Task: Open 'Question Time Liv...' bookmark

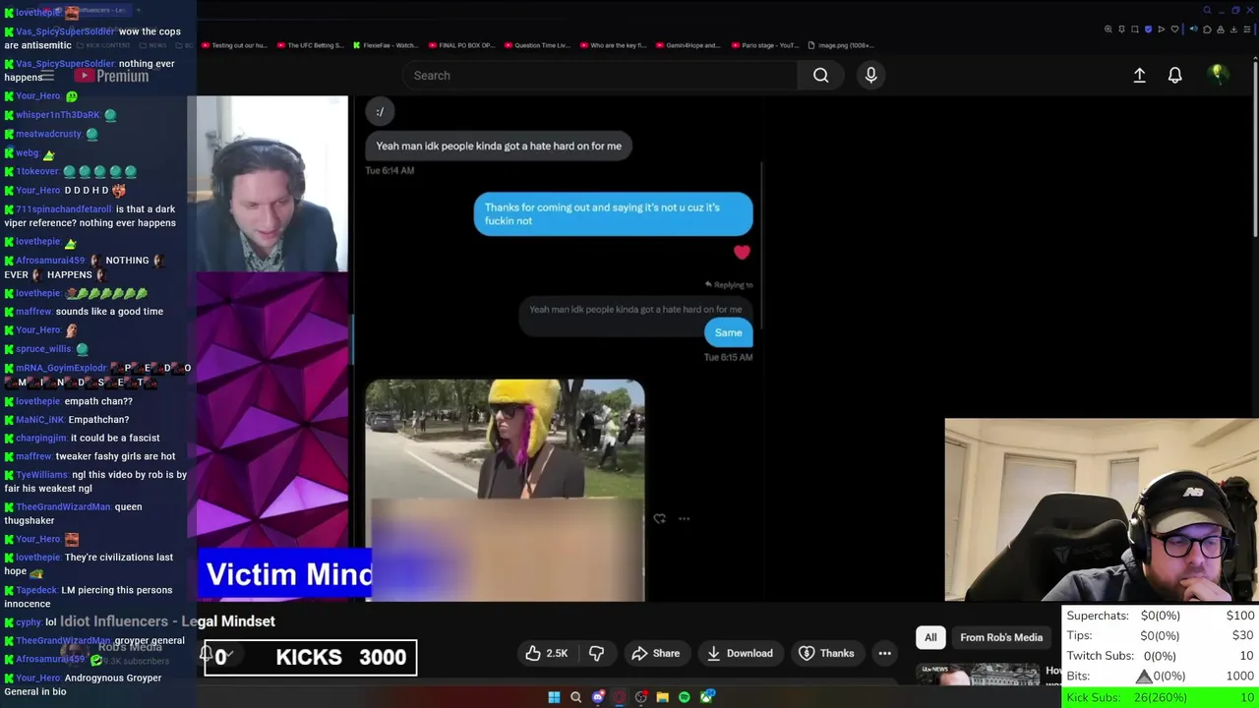Action: (x=536, y=45)
